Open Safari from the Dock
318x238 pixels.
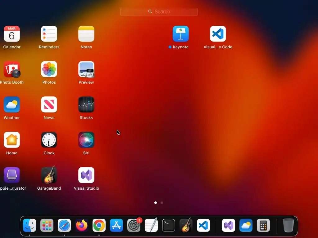pyautogui.click(x=64, y=225)
